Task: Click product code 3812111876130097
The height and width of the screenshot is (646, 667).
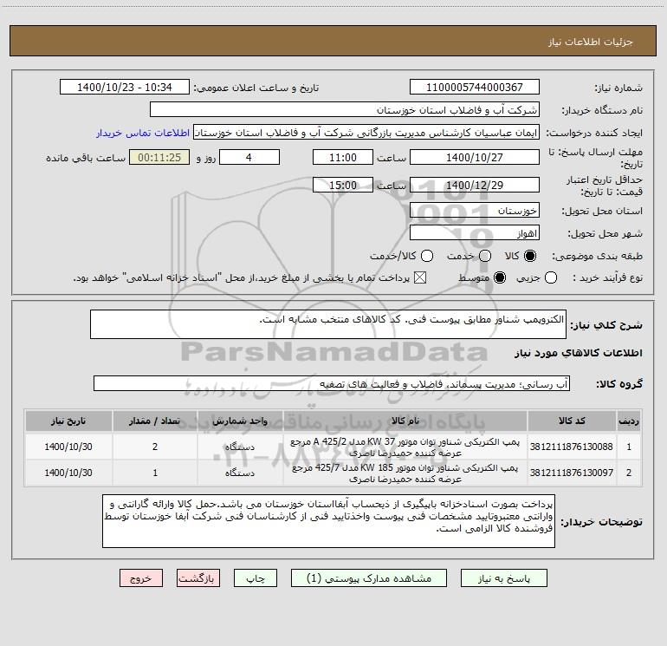Action: click(572, 473)
